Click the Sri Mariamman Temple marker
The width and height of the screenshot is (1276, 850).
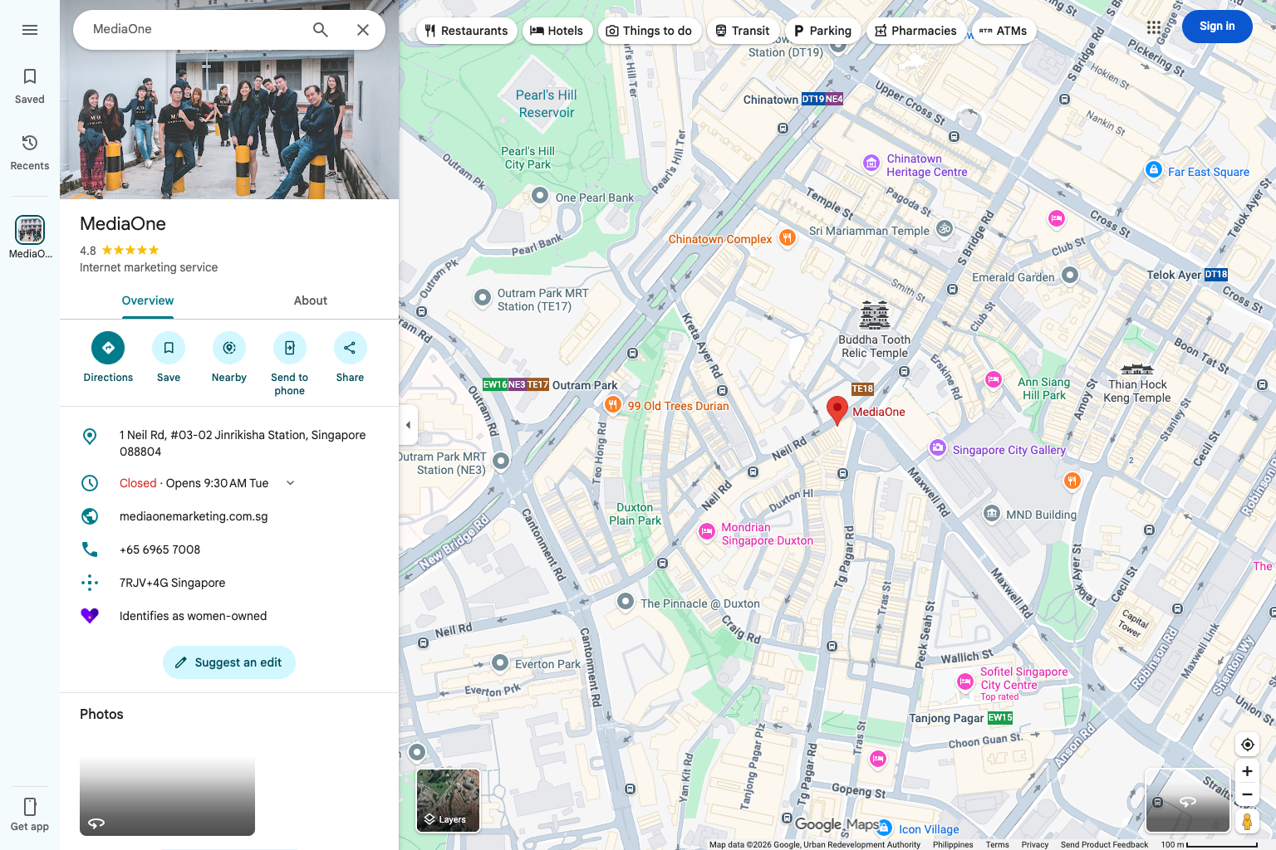click(x=945, y=228)
